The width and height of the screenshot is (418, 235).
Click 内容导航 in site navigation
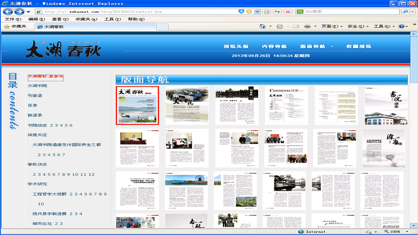(274, 46)
